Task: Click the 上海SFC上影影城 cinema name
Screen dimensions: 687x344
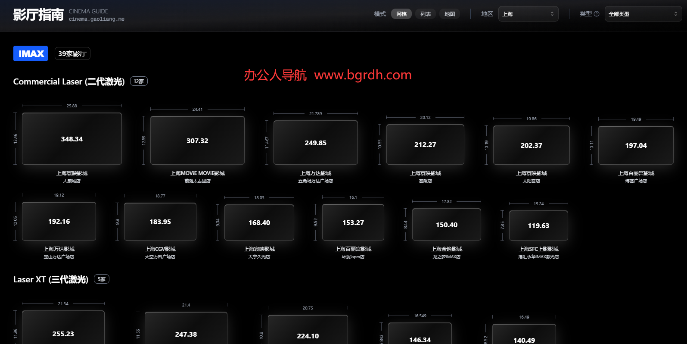Action: click(538, 249)
